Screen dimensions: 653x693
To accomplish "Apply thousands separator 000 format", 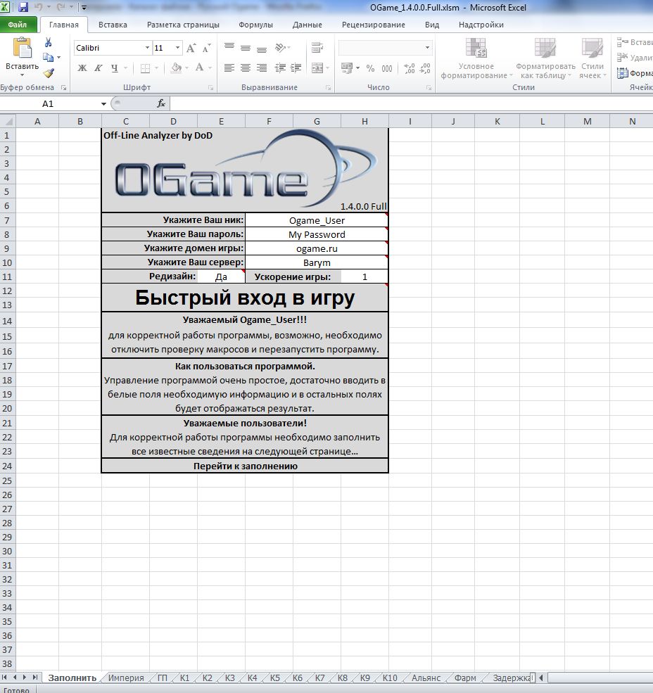I will pyautogui.click(x=387, y=68).
